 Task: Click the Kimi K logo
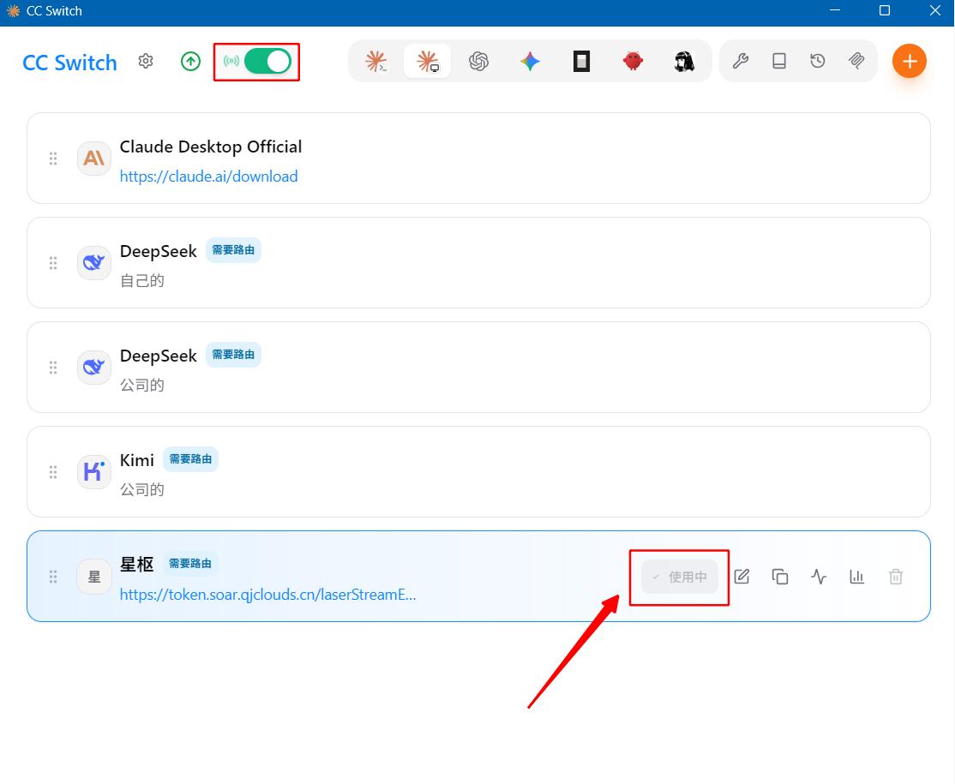click(93, 472)
